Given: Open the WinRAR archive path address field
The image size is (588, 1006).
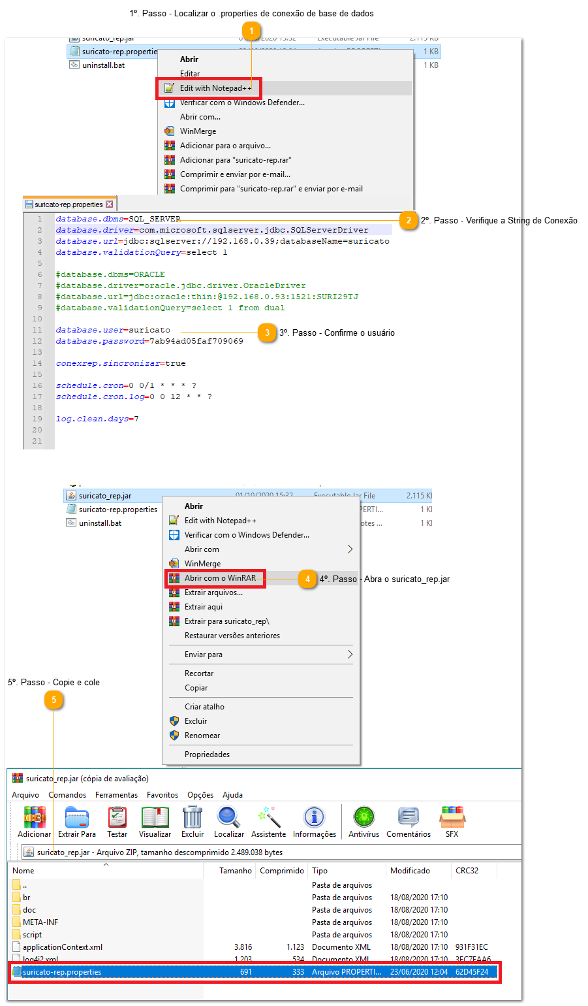Looking at the screenshot, I should pos(271,852).
